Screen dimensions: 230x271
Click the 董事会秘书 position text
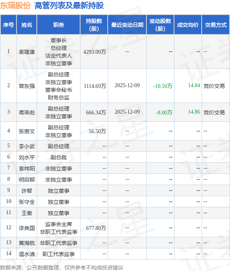59,90
